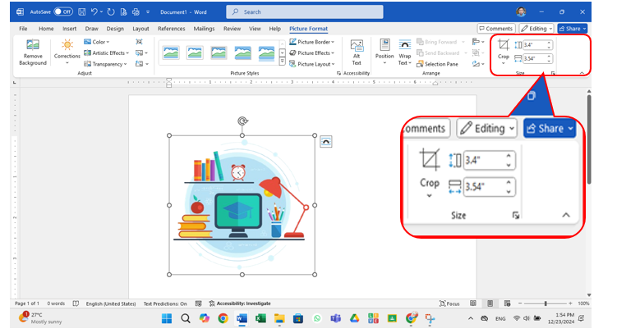
Task: Open the Editing mode dropdown
Action: [538, 29]
